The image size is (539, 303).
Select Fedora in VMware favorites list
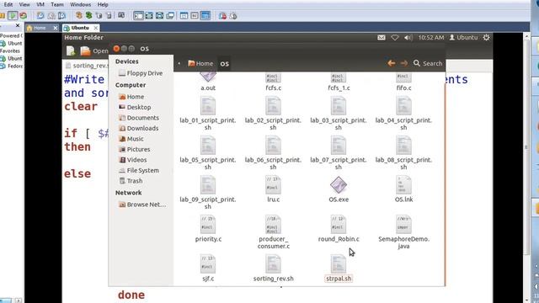[x=12, y=66]
